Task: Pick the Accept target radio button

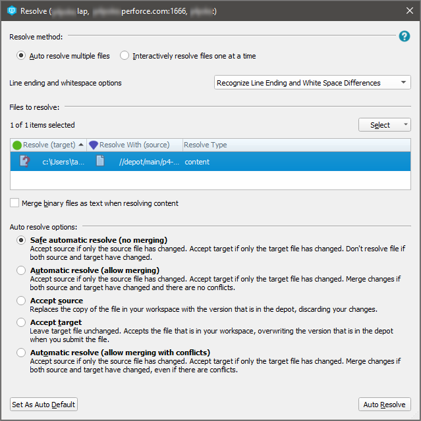Action: (22, 322)
